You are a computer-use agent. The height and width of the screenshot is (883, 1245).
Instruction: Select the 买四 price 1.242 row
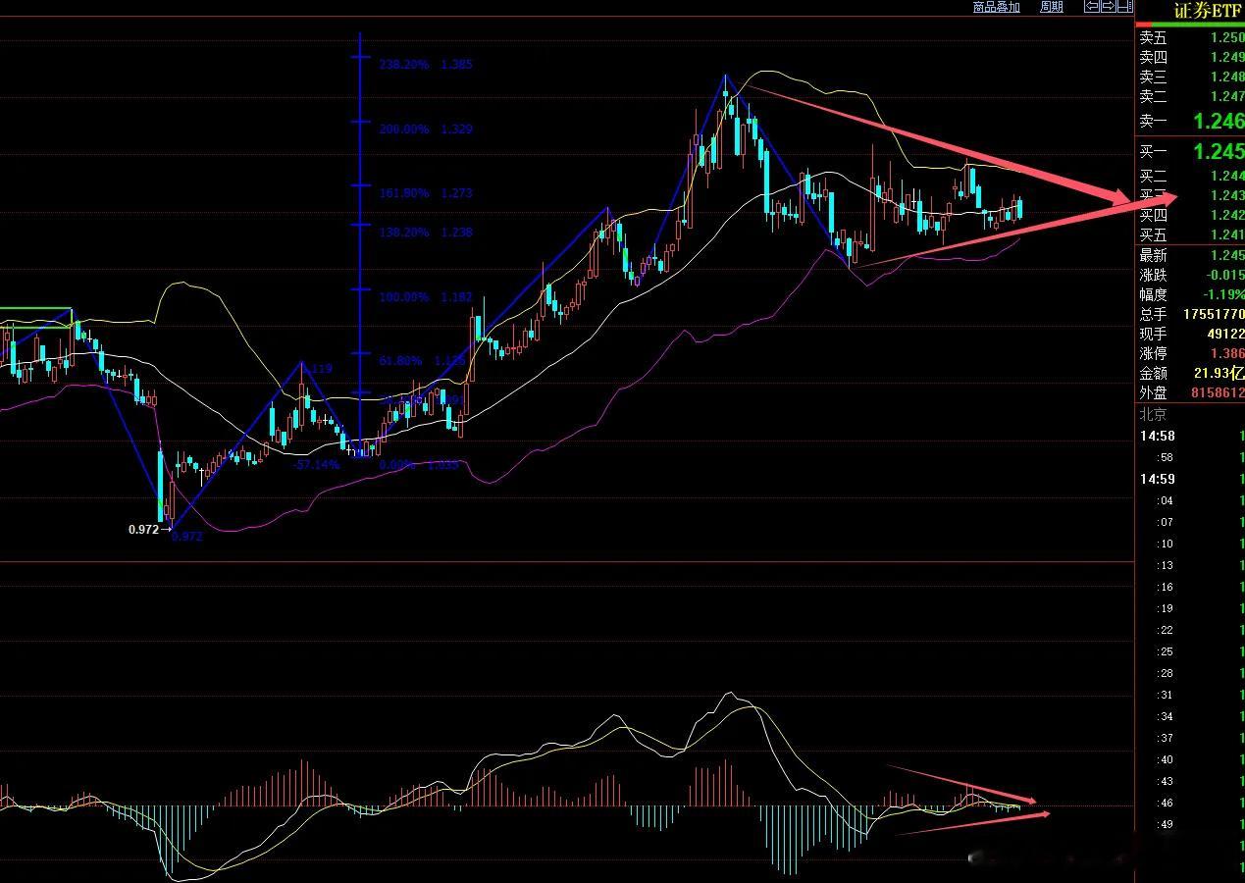(x=1191, y=215)
